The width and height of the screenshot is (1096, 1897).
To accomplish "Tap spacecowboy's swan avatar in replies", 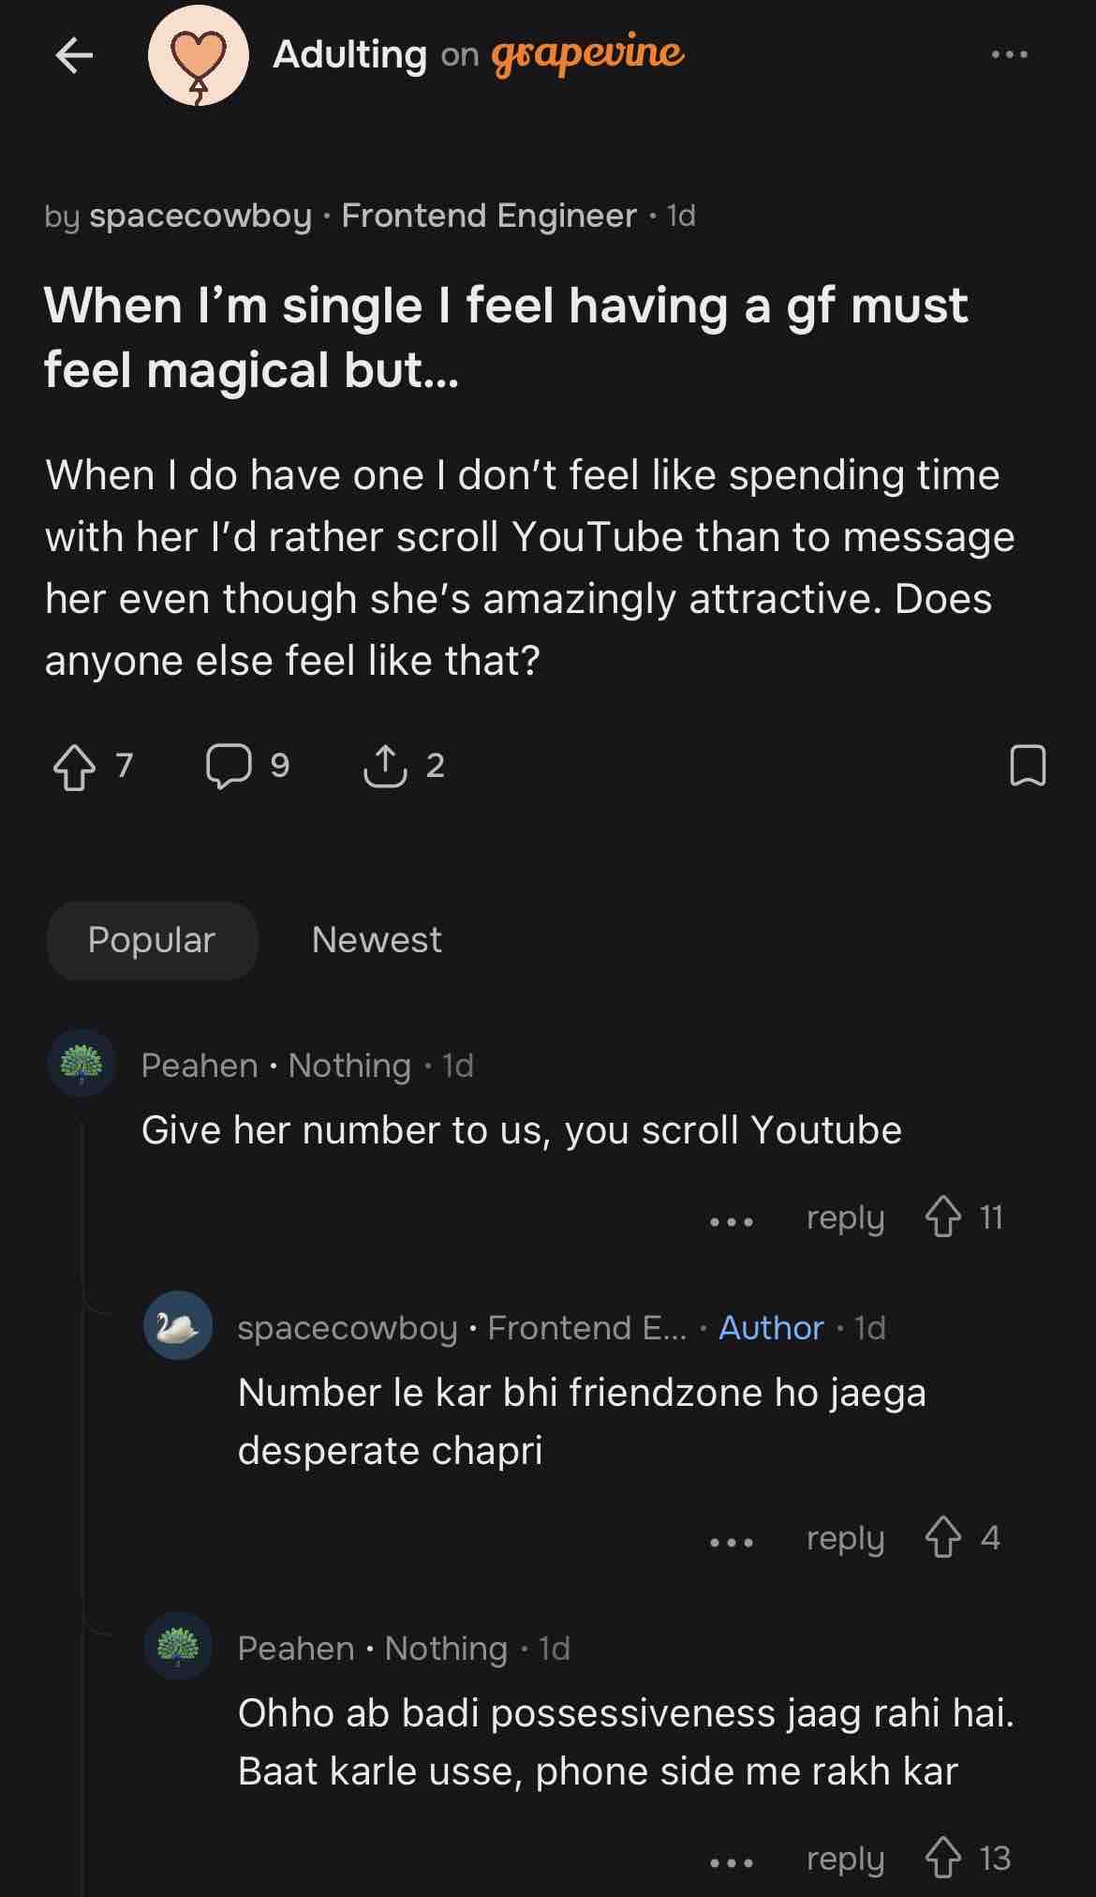I will coord(178,1325).
